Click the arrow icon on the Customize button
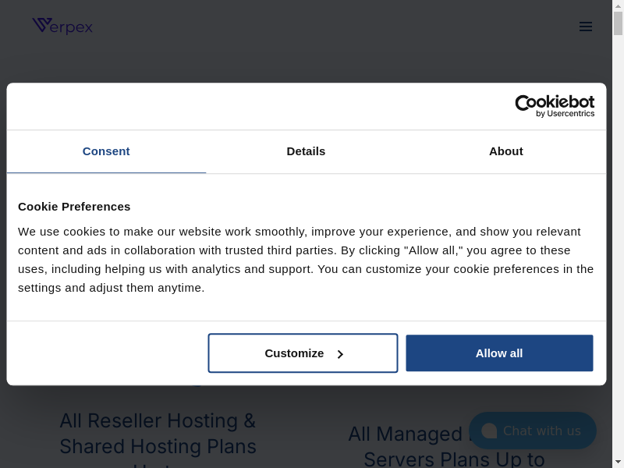 click(x=340, y=354)
